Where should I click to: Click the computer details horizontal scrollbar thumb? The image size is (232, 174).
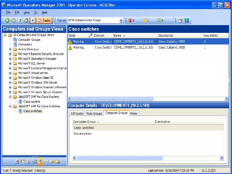click(120, 158)
